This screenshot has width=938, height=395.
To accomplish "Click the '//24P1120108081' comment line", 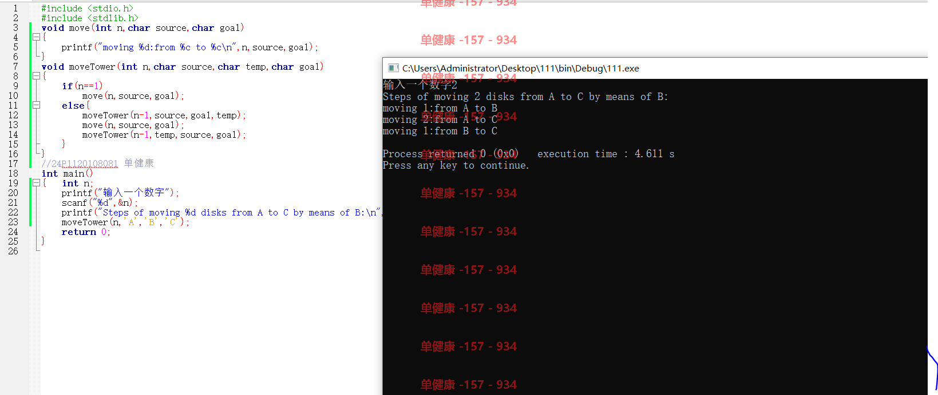I will point(97,163).
